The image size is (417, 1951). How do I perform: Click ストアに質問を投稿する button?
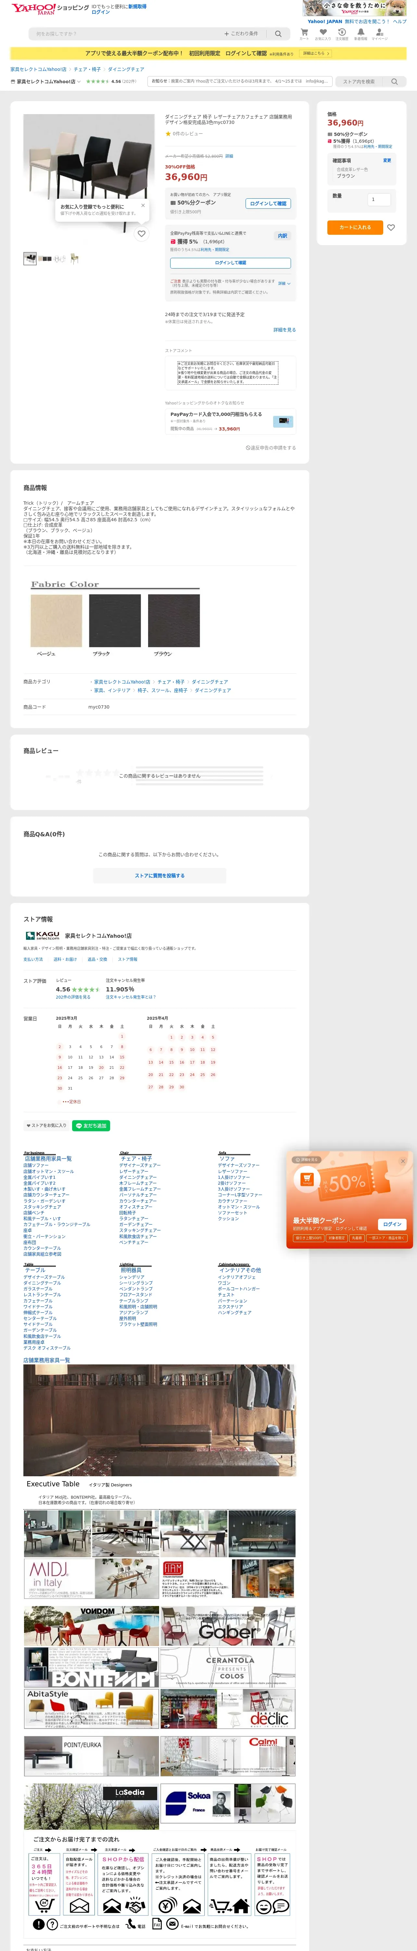[x=160, y=876]
